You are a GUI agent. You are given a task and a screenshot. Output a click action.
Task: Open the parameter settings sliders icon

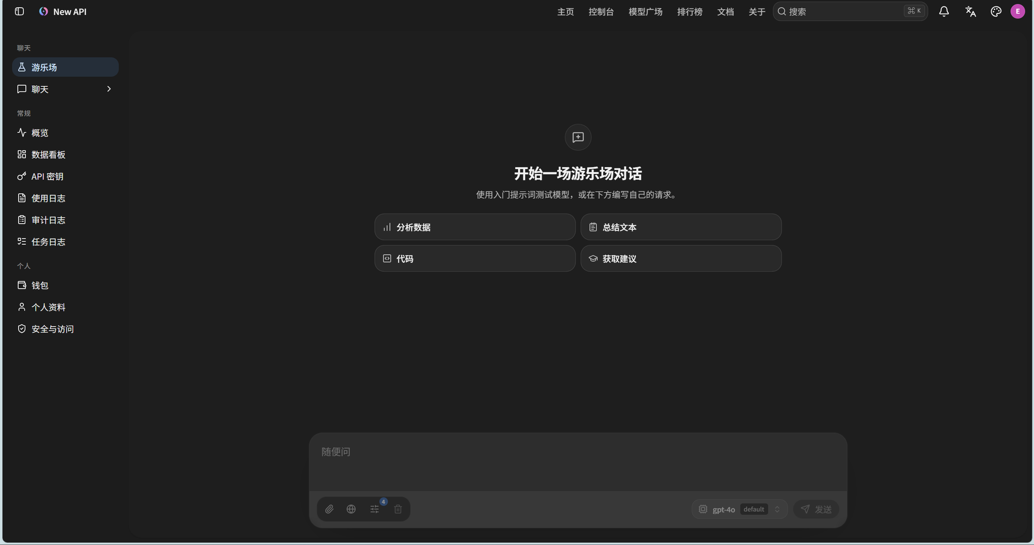375,509
